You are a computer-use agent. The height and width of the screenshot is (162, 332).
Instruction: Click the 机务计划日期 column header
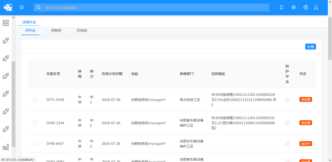coord(112,74)
